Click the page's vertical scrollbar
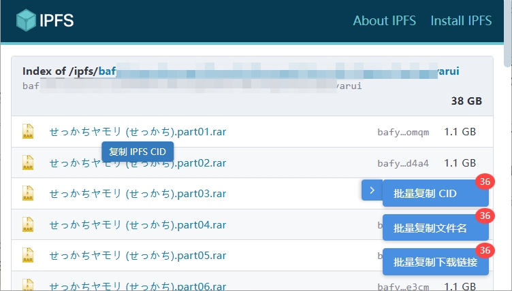 [508, 33]
